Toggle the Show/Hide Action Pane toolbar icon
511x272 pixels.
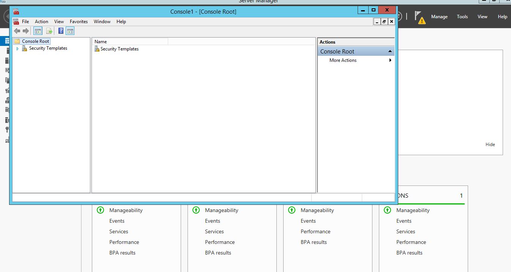tap(70, 31)
